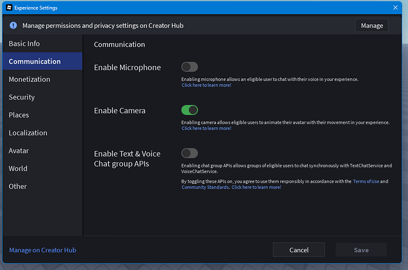Open the Security settings tab
This screenshot has width=408, height=270.
43,97
